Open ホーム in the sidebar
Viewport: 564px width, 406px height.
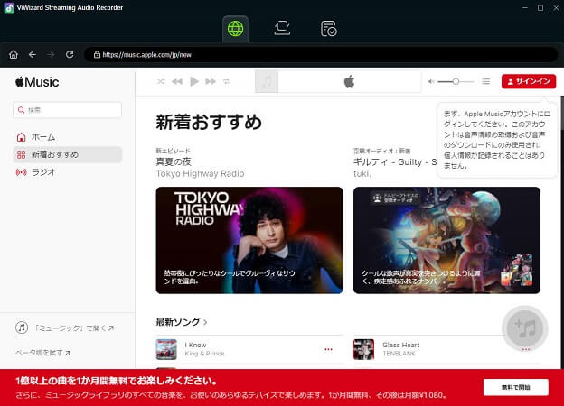pos(67,137)
